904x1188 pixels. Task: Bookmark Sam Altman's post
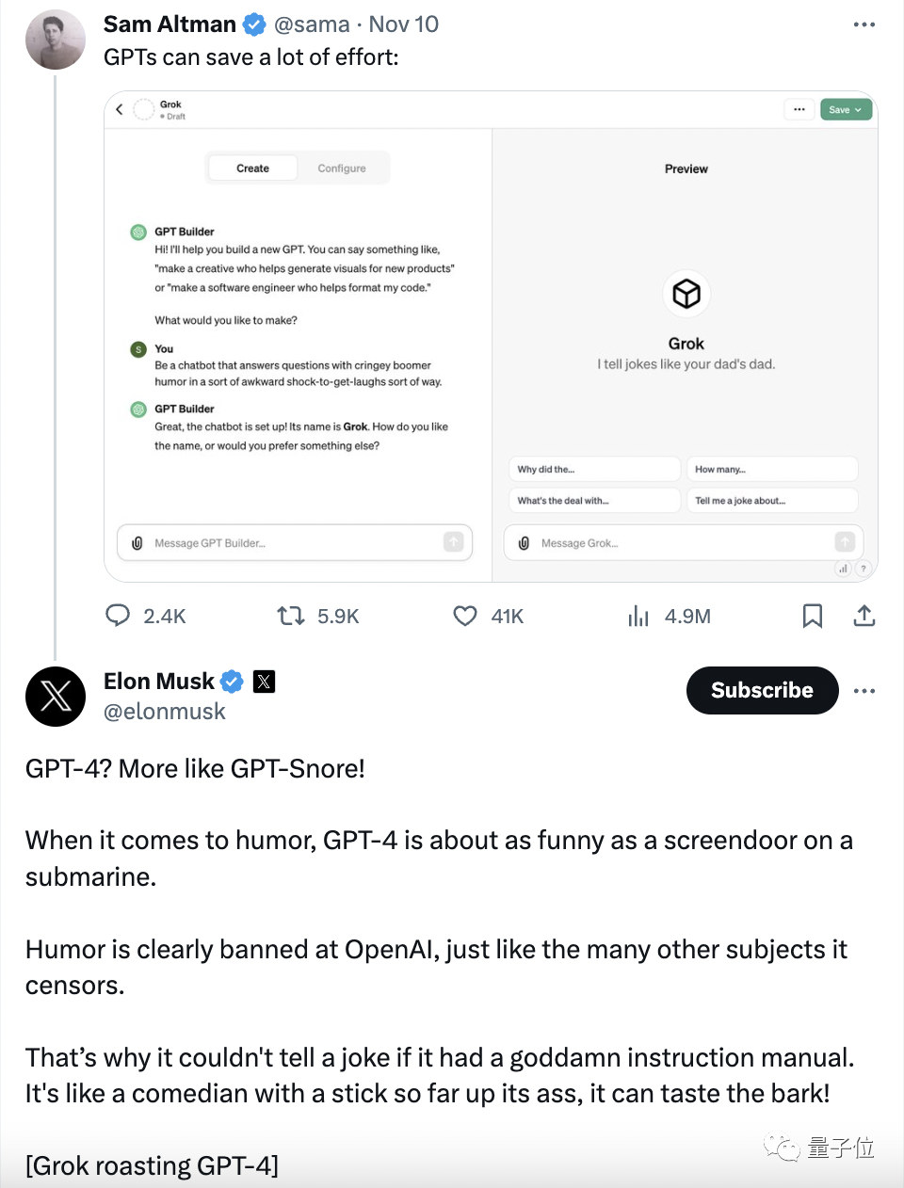(x=812, y=616)
